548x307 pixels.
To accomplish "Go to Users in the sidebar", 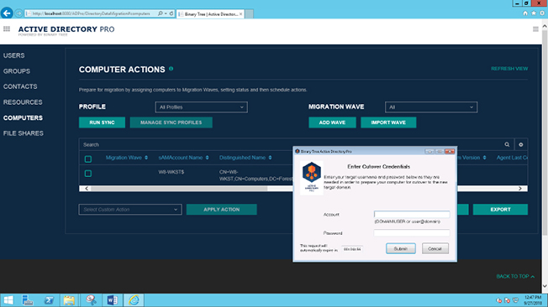I will point(14,55).
